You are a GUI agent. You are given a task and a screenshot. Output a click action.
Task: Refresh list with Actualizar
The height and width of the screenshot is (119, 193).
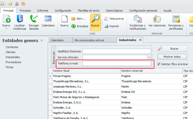point(80,26)
